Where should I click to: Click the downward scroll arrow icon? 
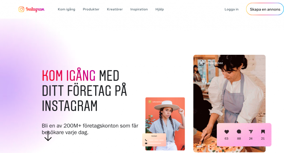coord(48,136)
